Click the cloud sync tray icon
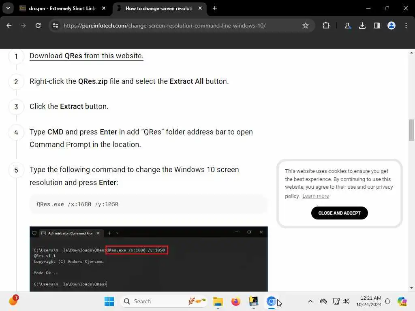Viewport: 415px width, 311px height. [323, 301]
